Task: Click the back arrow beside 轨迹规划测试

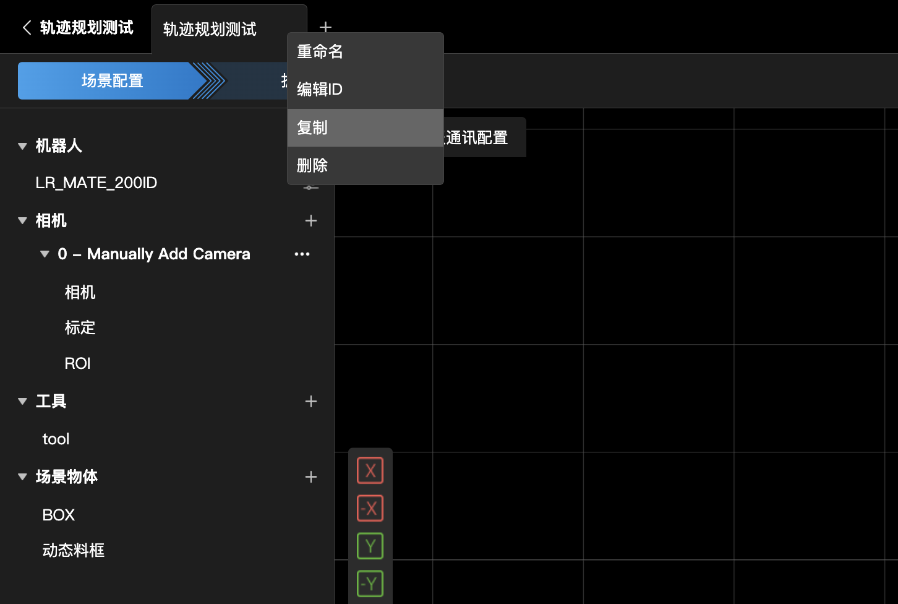Action: tap(27, 28)
